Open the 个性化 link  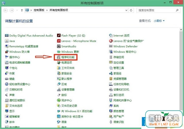tap(13, 68)
